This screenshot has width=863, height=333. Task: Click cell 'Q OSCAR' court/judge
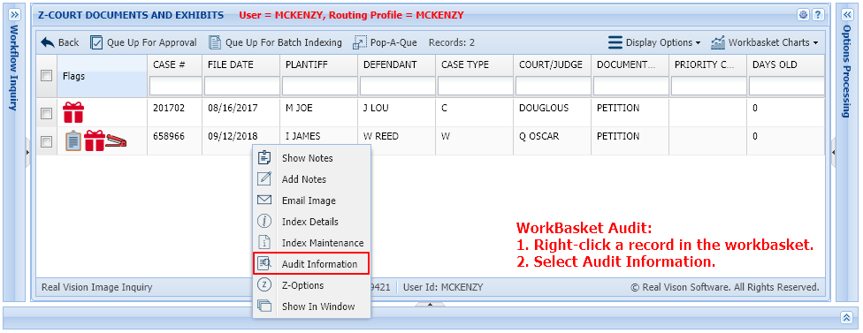(x=538, y=136)
